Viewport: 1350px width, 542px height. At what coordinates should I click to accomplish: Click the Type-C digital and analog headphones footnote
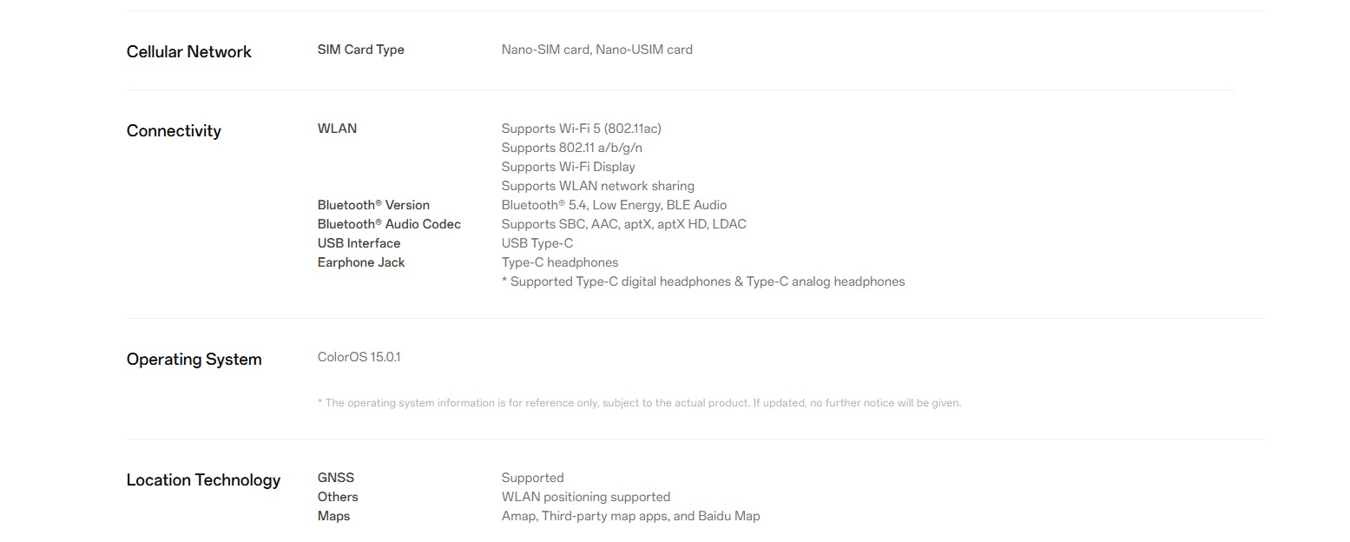click(703, 281)
